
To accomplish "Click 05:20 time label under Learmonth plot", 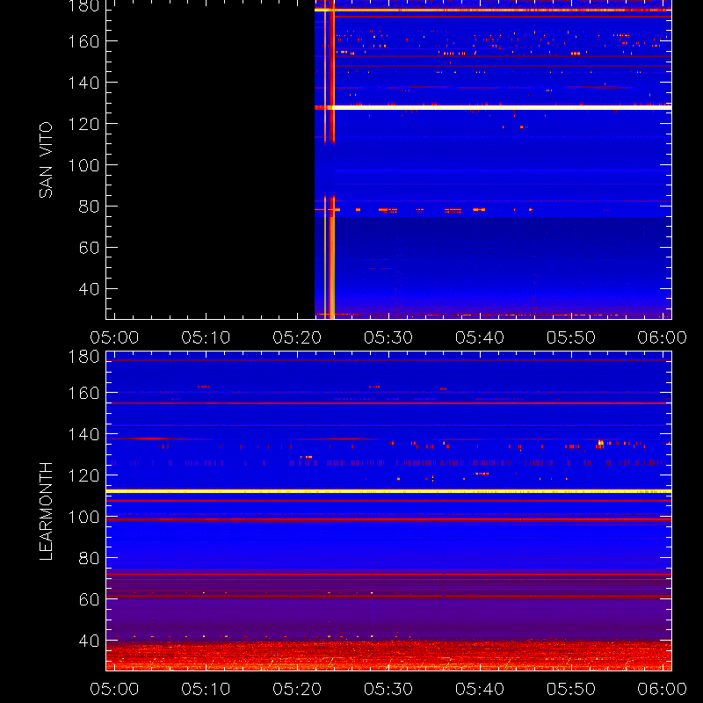I will click(297, 689).
